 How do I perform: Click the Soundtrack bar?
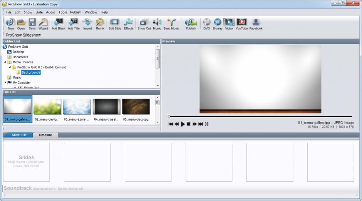point(180,188)
